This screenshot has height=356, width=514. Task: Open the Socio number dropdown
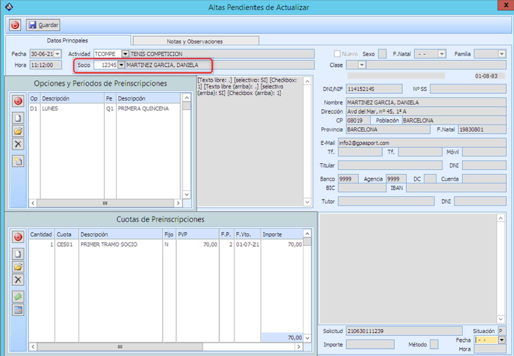coord(121,65)
